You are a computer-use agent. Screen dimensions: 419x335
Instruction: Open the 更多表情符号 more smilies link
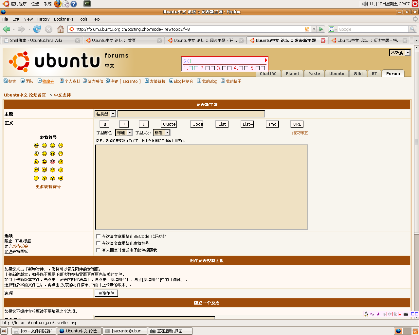(48, 186)
